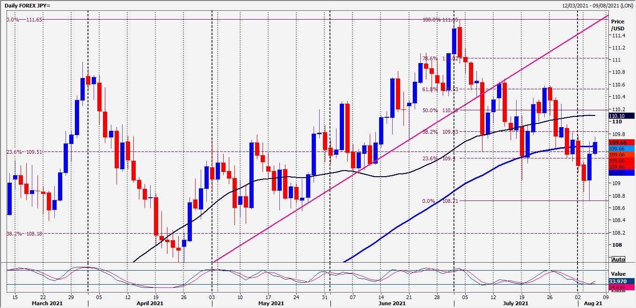The image size is (636, 308).
Task: Click the Auto scale button
Action: pos(618,259)
